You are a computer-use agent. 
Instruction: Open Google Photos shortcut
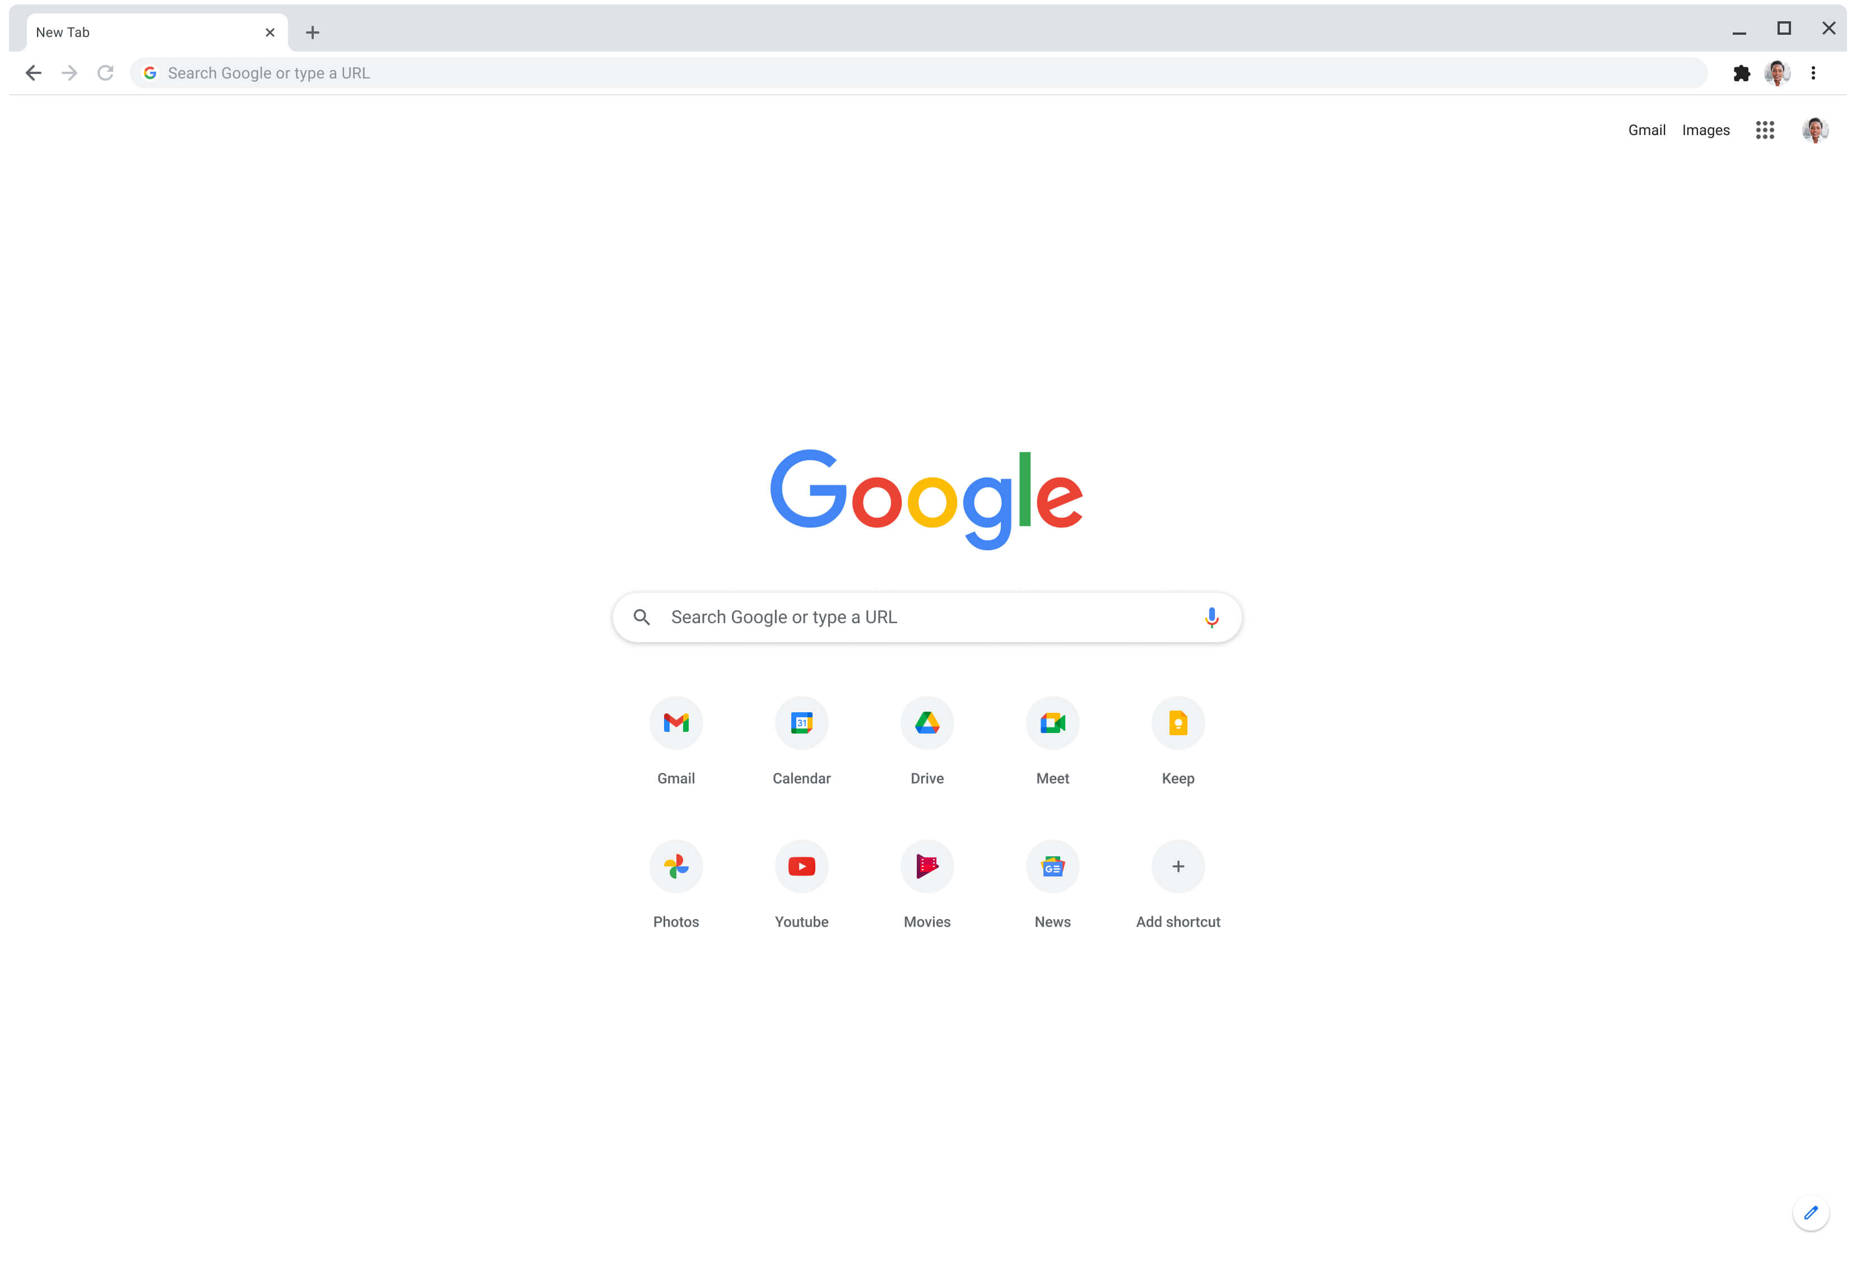(675, 865)
